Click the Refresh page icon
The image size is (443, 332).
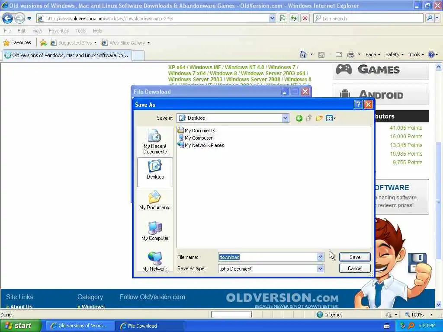coord(294,19)
